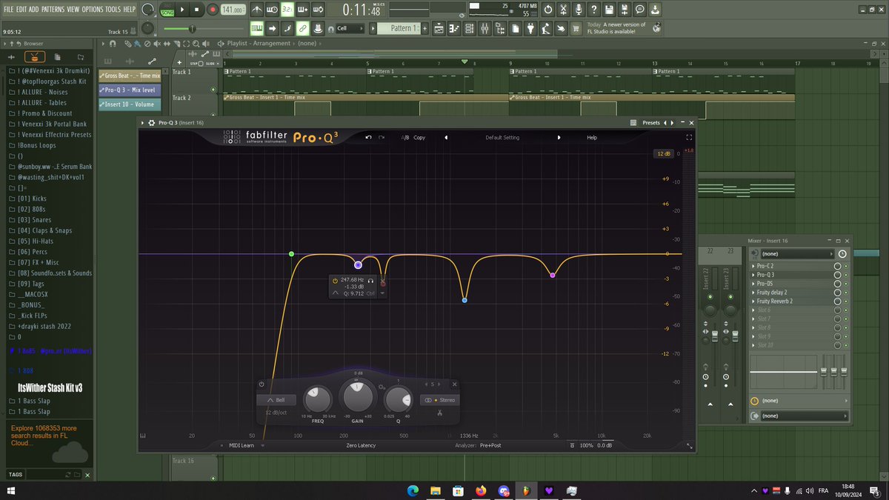Click the 141.000 tempo field
The width and height of the screenshot is (889, 500).
[233, 10]
